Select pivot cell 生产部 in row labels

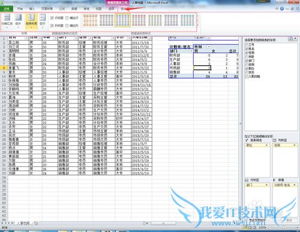click(x=181, y=59)
